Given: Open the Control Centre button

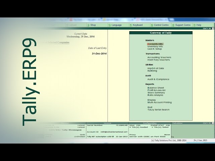Looking at the screenshot, I should [161, 25].
